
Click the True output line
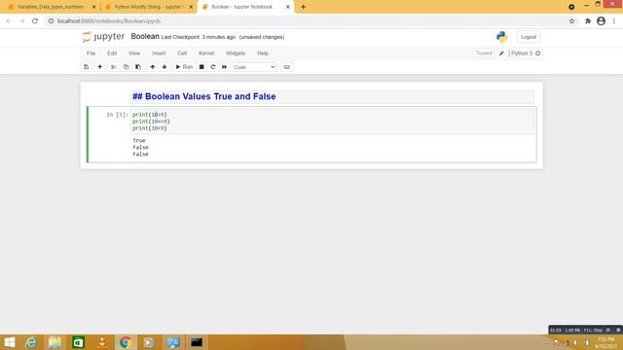(x=139, y=140)
